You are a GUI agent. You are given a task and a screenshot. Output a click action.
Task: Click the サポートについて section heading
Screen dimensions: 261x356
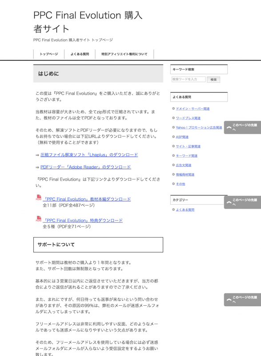(98, 245)
